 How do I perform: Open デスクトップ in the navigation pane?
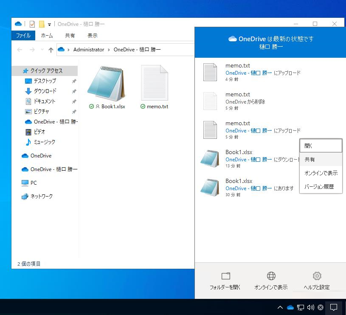(x=45, y=81)
